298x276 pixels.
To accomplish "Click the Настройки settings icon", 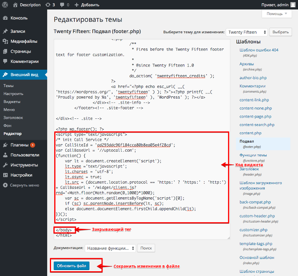I will (5, 175).
